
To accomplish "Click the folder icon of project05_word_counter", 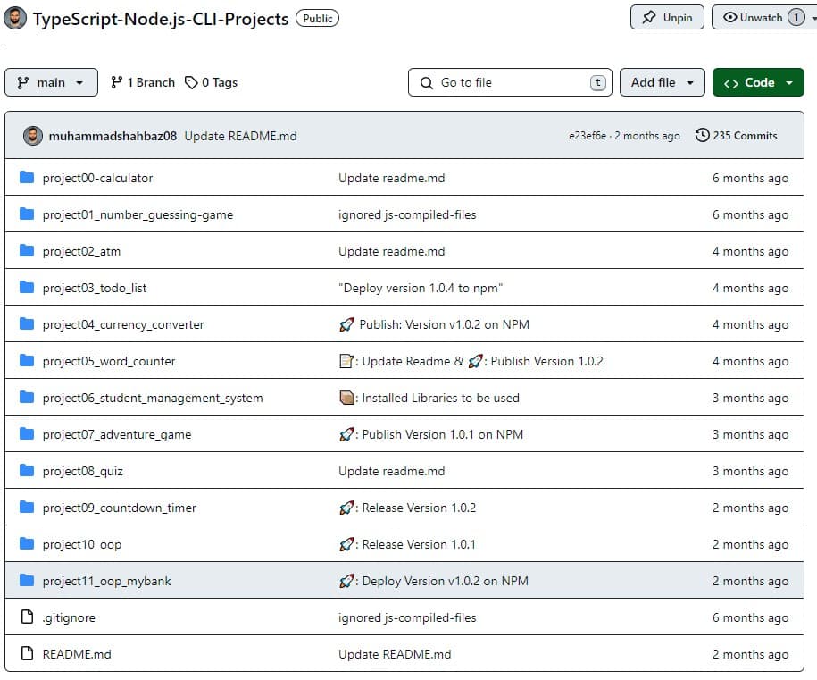I will point(27,360).
